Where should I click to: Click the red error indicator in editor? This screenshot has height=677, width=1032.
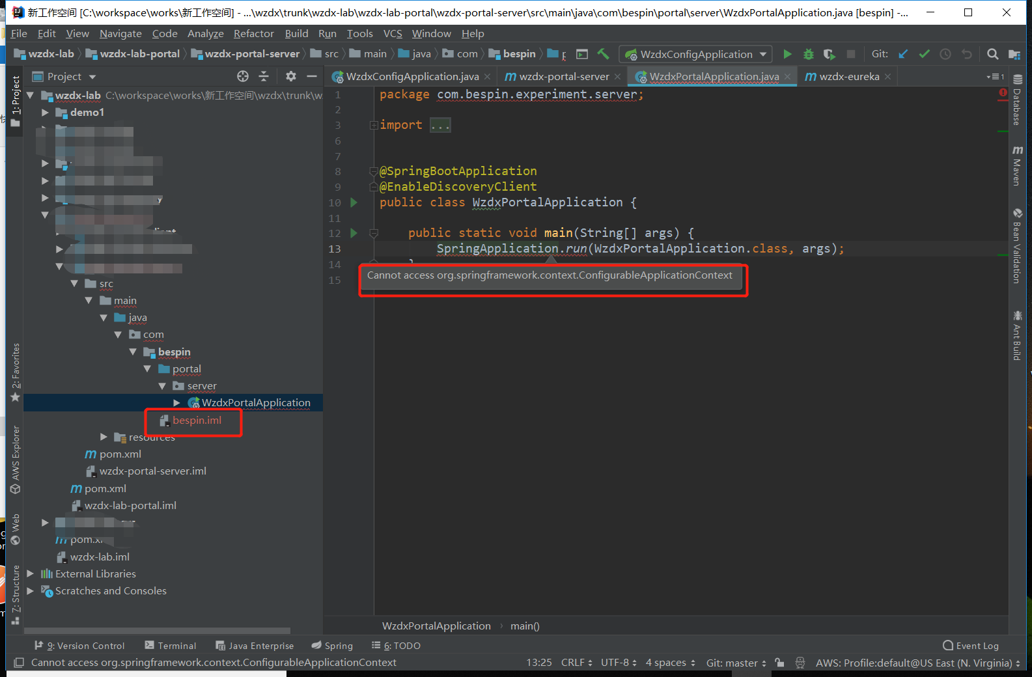(x=1003, y=92)
